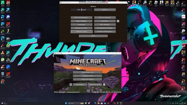This screenshot has height=105, width=187.
Task: Open Microsoft Edge from the taskbar
Action: [x=95, y=103]
